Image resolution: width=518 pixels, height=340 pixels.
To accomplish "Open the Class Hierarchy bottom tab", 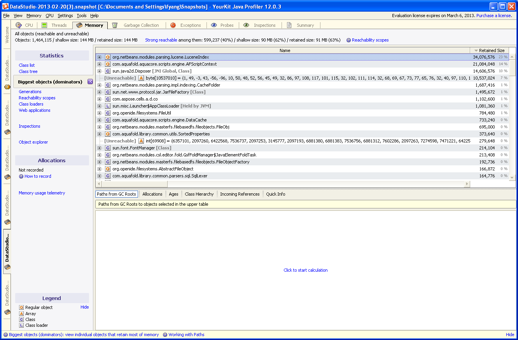I will point(199,194).
